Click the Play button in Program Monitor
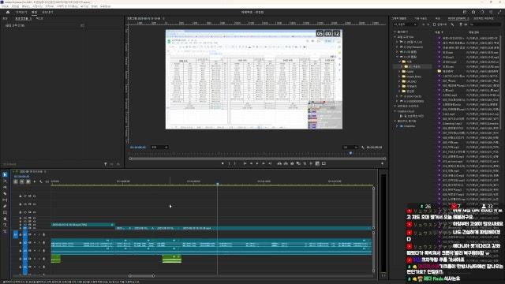The width and height of the screenshot is (505, 284). pyautogui.click(x=257, y=163)
